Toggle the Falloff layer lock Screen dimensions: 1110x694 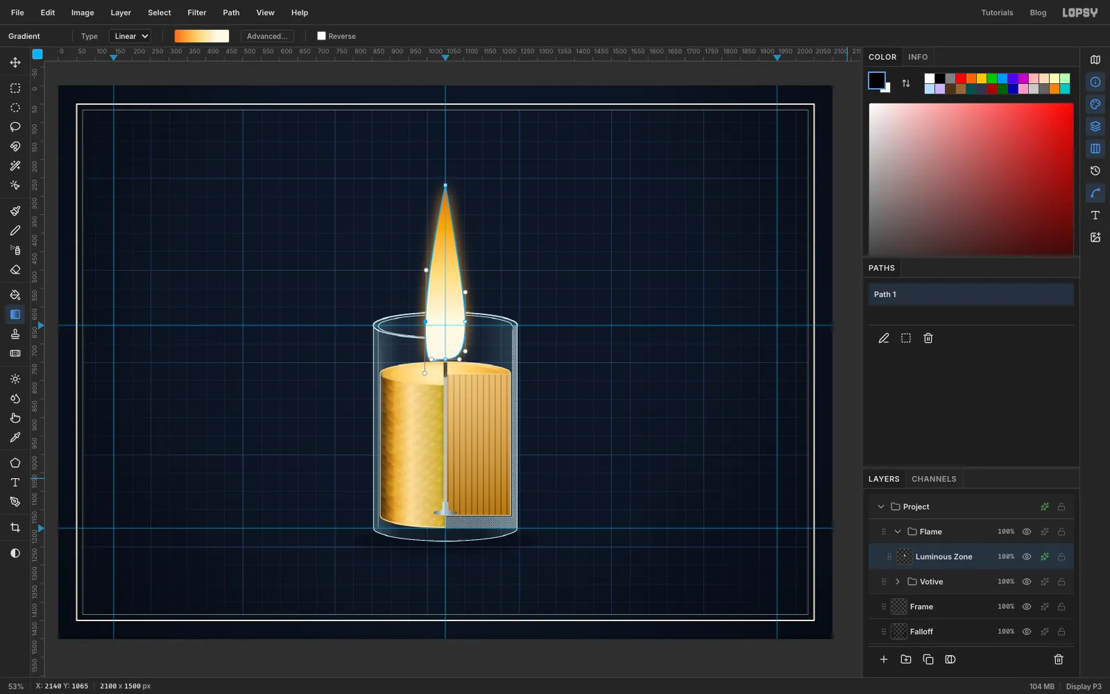[1061, 632]
